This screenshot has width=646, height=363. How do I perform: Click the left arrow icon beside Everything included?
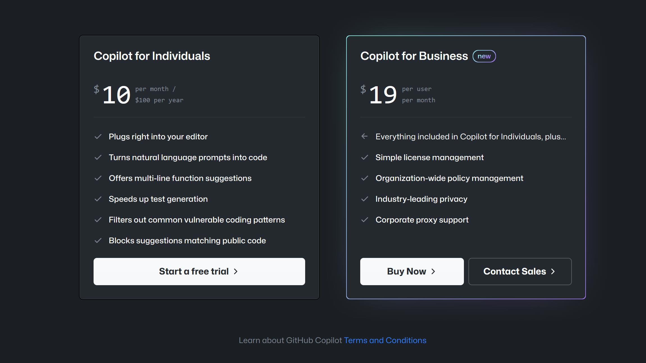(x=364, y=136)
